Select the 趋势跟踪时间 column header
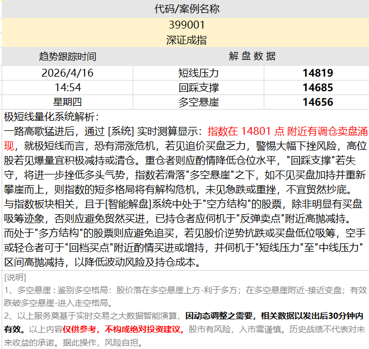369x349 pixels. (67, 56)
